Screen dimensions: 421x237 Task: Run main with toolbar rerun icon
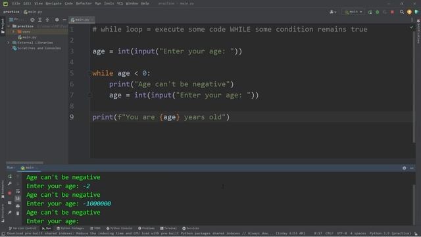(x=370, y=12)
